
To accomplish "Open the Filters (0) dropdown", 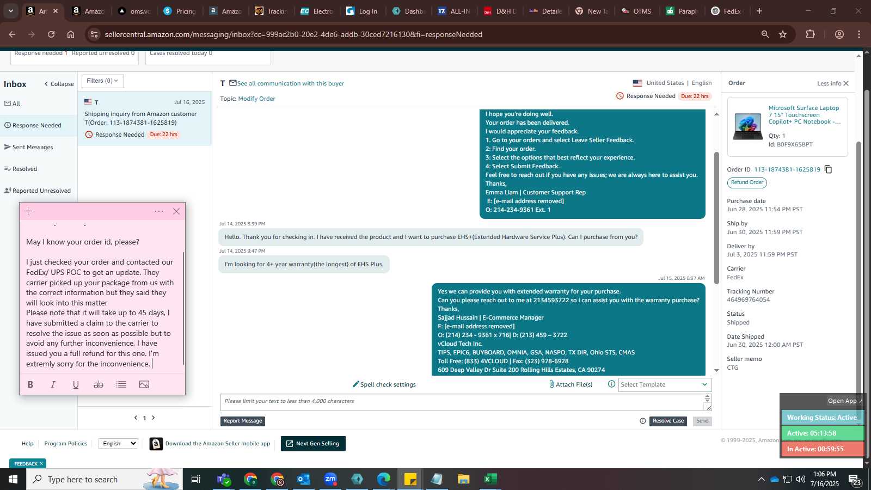I will click(103, 81).
